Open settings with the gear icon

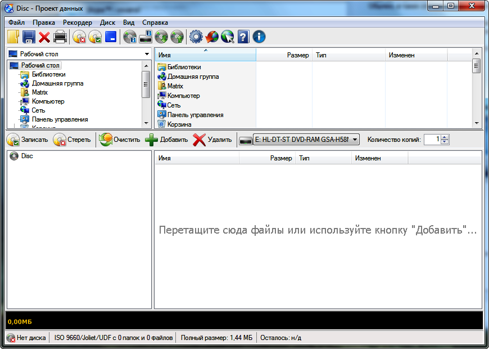click(196, 37)
